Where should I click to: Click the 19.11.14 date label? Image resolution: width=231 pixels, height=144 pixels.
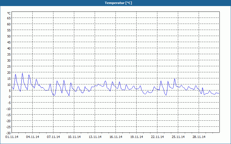tap(136, 137)
